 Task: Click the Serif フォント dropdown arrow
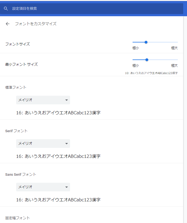click(67, 144)
